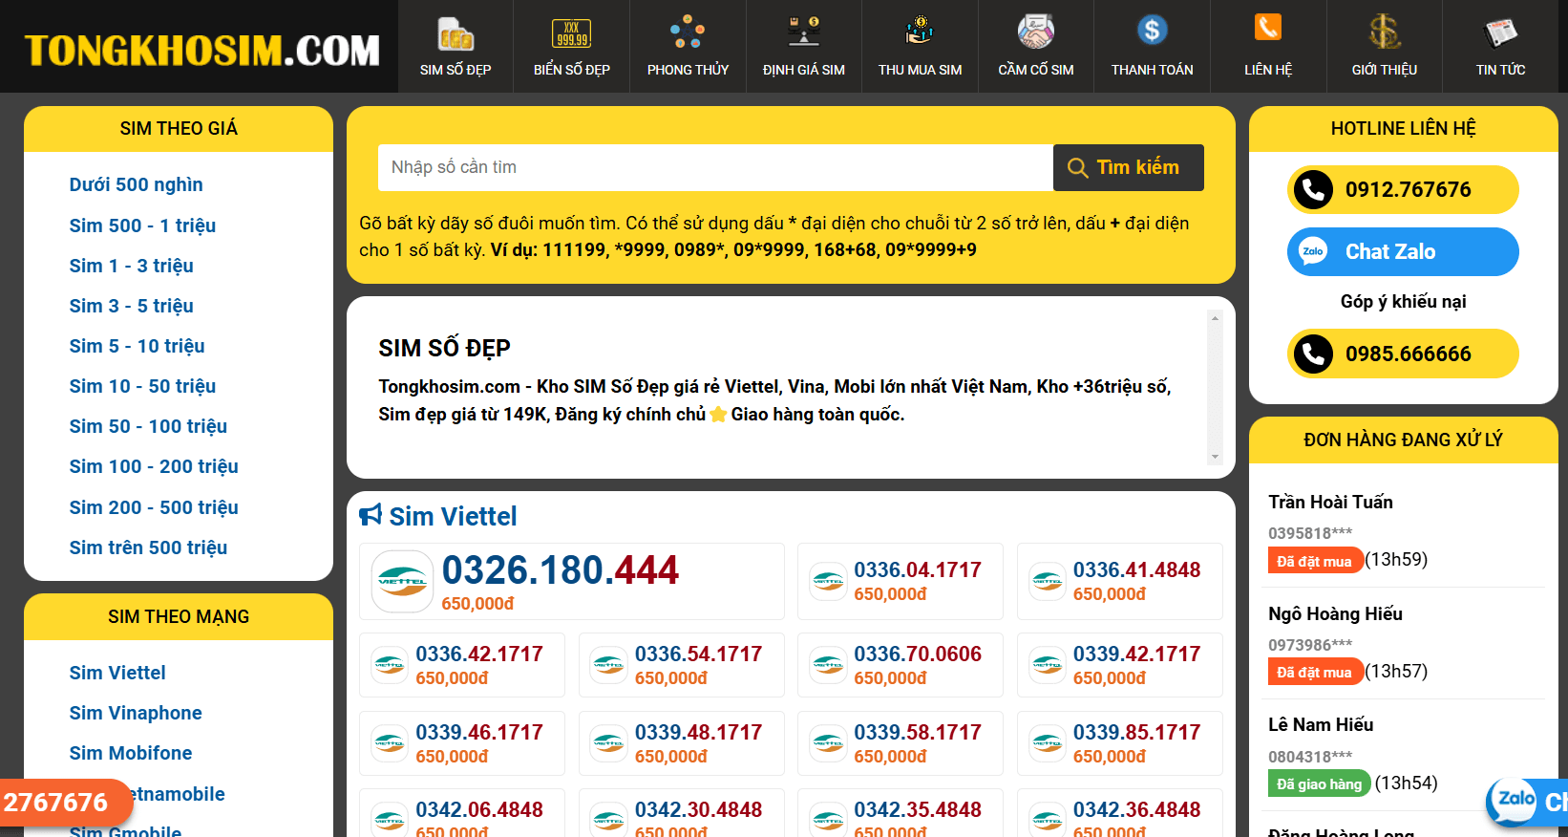Open Sim Viettel network link in sidebar
Image resolution: width=1568 pixels, height=837 pixels.
(117, 673)
